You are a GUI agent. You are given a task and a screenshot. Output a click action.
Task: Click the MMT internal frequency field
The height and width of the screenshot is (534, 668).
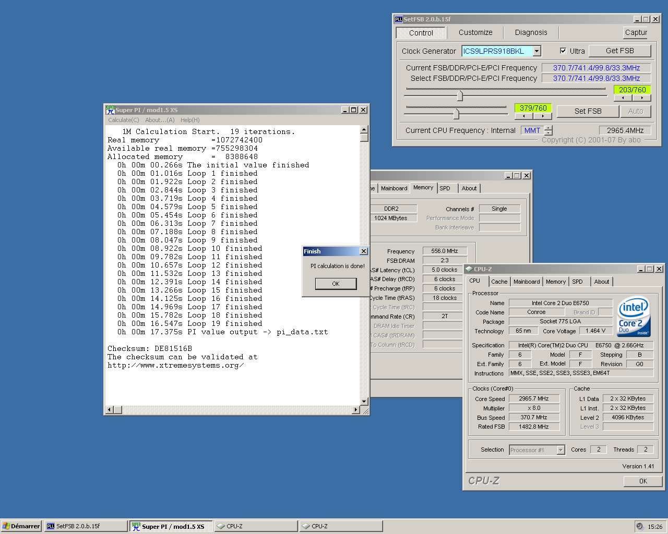pyautogui.click(x=532, y=130)
